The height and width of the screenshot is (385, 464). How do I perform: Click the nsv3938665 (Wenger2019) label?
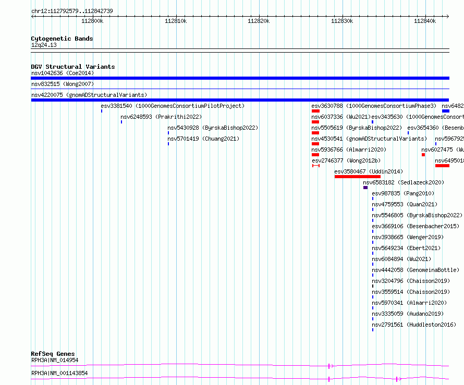[x=408, y=237]
